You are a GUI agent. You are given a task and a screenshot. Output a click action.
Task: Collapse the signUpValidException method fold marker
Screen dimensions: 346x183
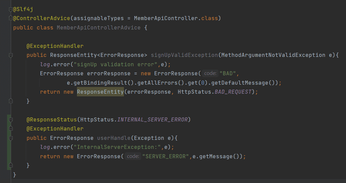click(11, 55)
